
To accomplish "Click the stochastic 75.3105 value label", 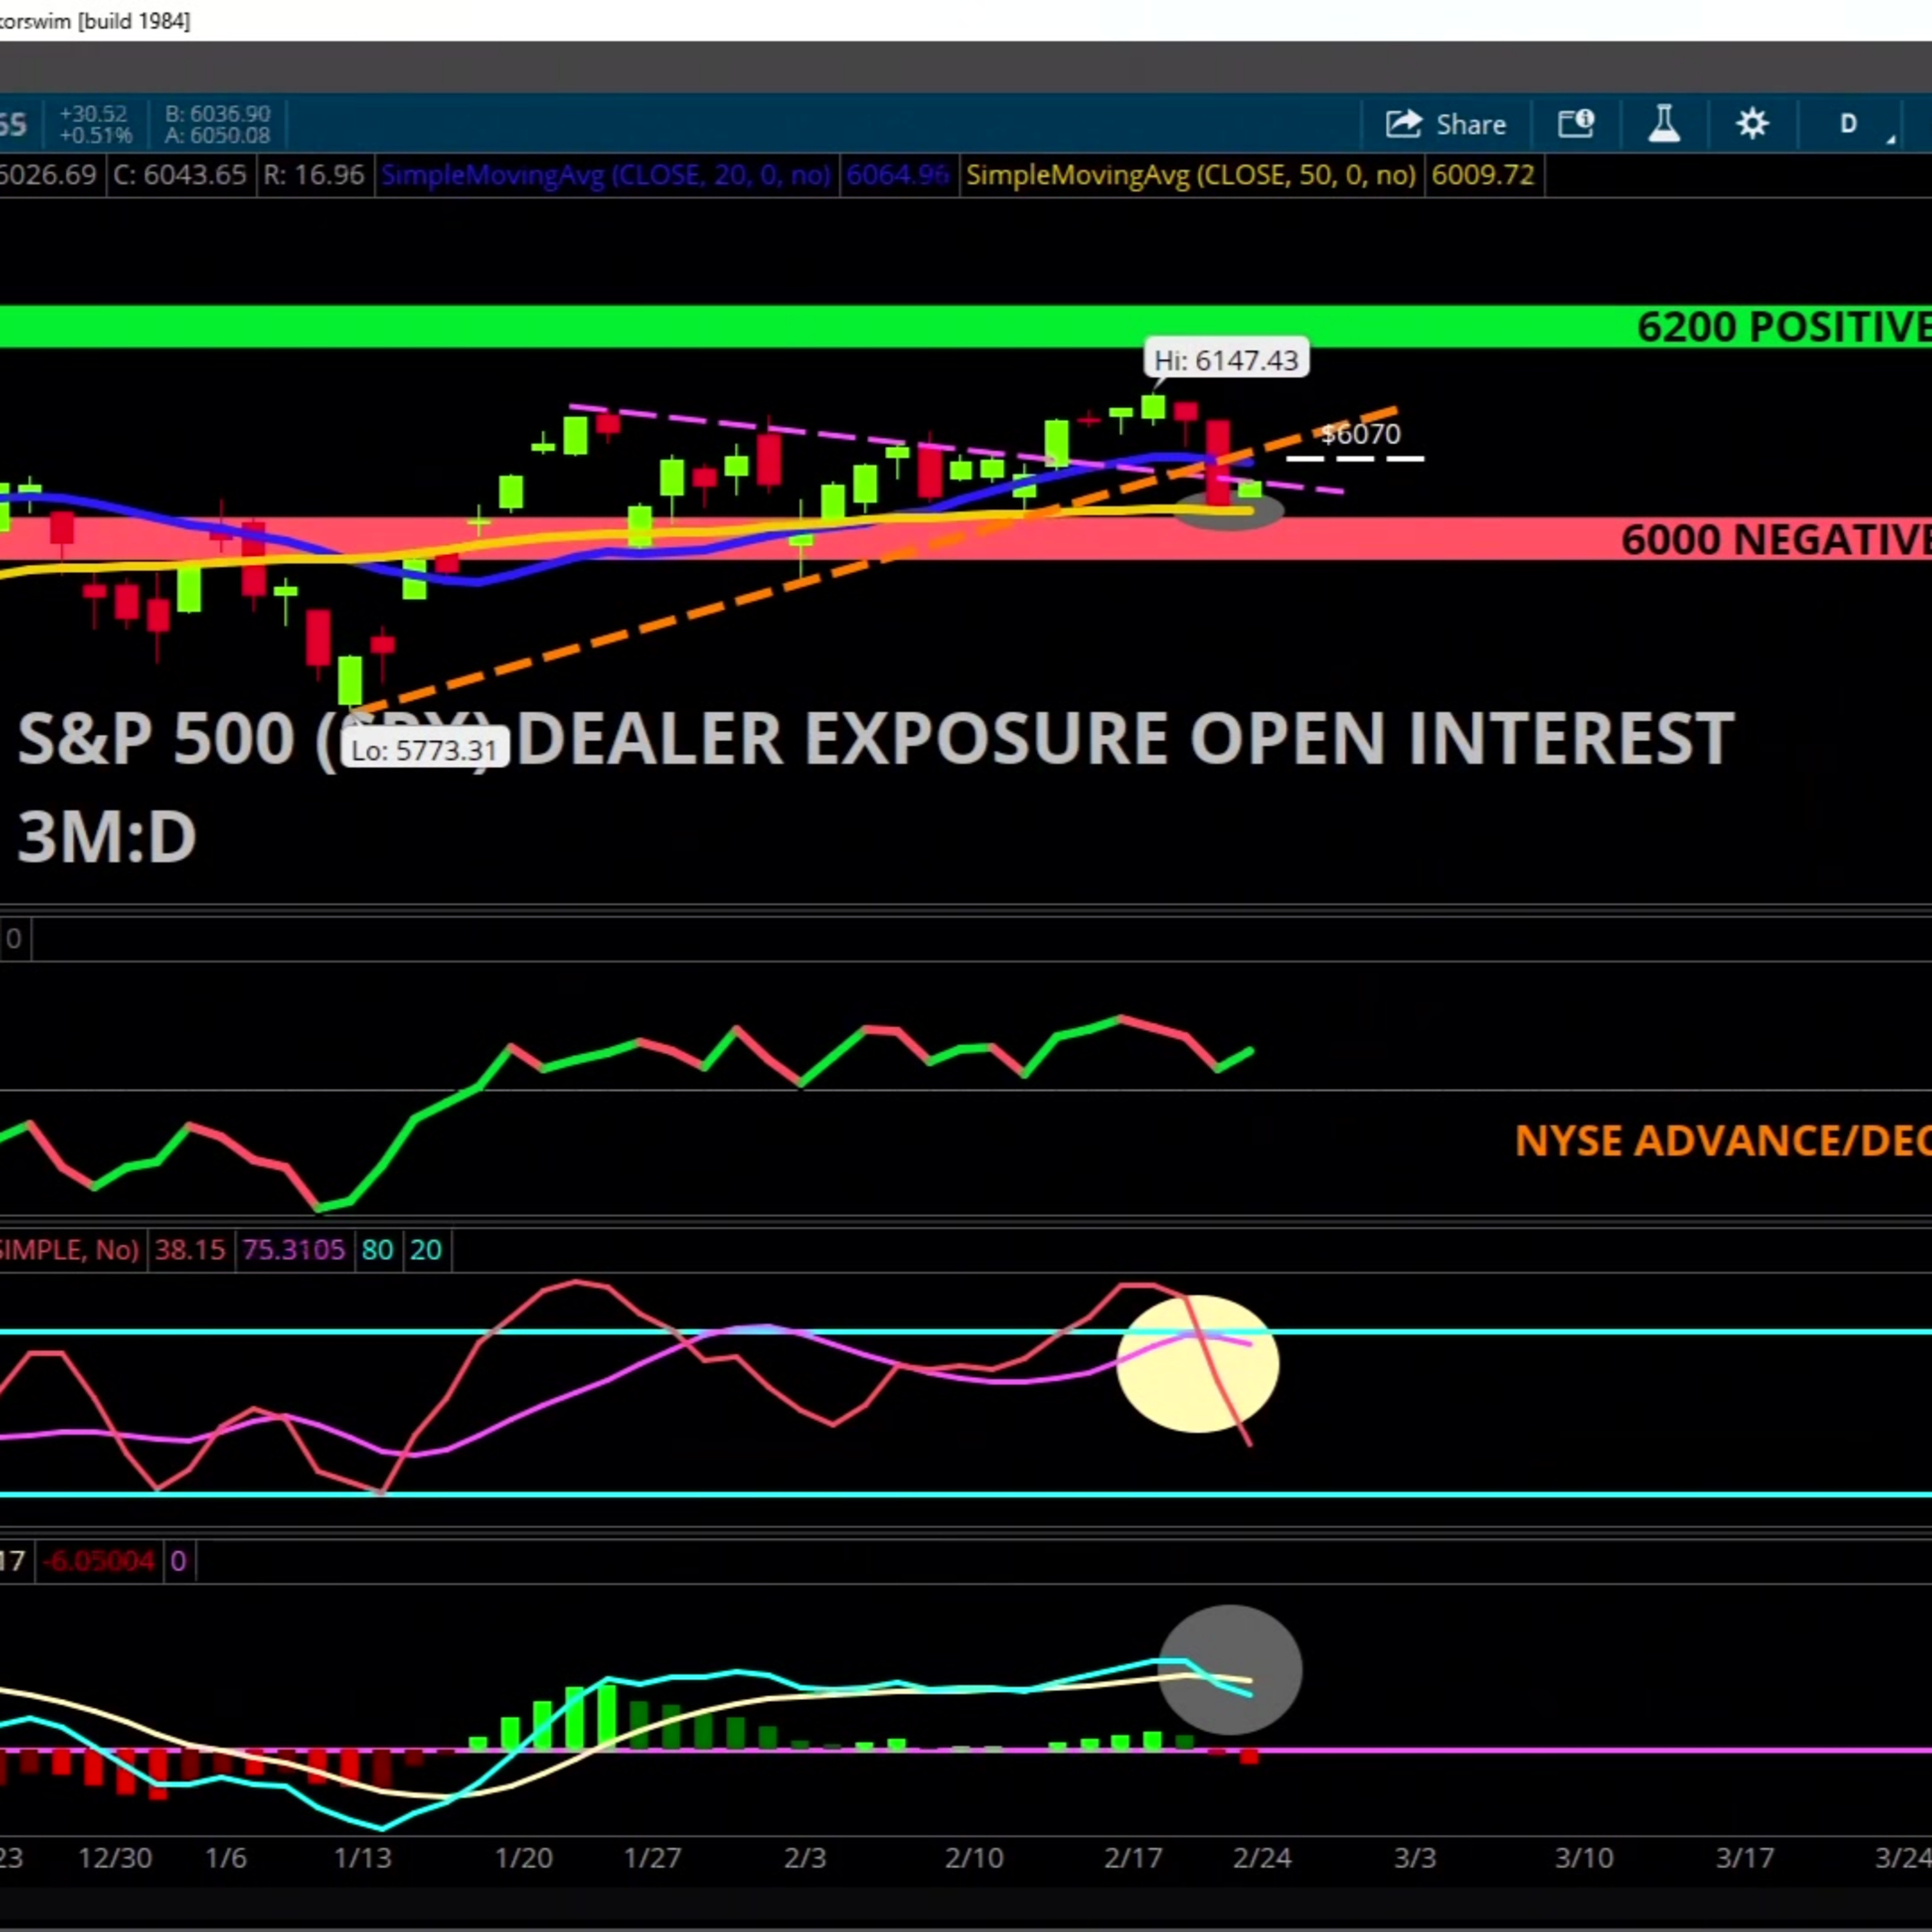I will point(293,1250).
